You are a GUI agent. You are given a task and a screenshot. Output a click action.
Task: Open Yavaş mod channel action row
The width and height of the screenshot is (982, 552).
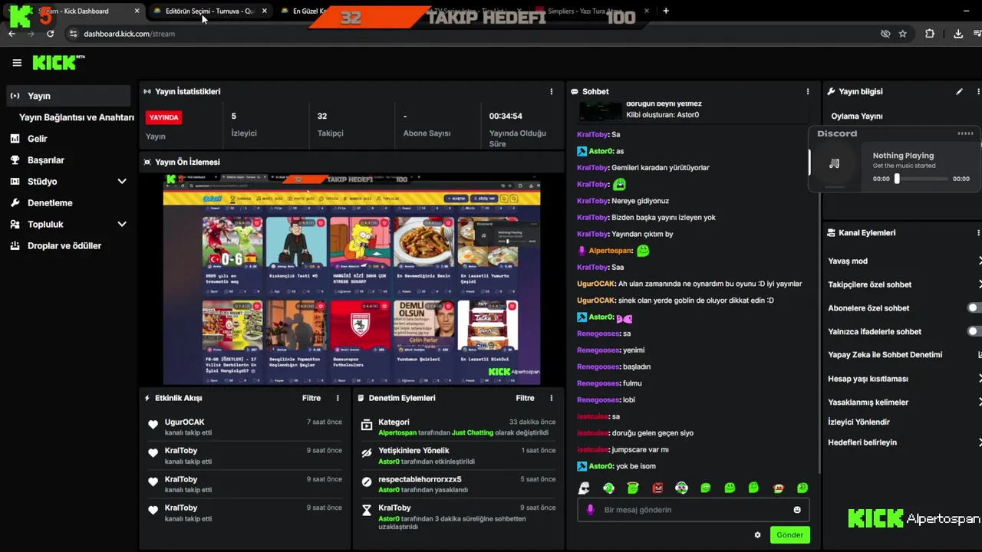(x=905, y=261)
